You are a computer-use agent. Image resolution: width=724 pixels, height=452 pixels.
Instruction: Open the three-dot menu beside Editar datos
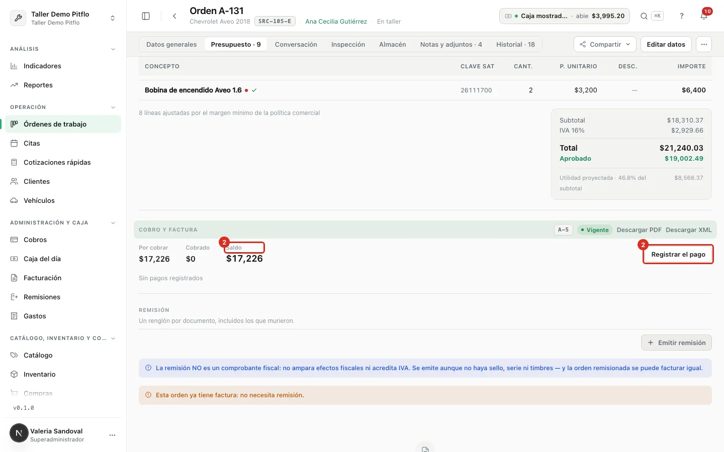point(704,44)
